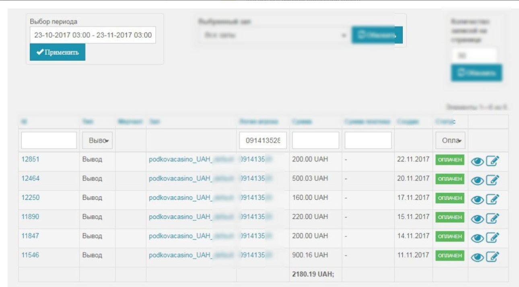Open player login link in row 12250
This screenshot has width=519, height=287.
[256, 198]
